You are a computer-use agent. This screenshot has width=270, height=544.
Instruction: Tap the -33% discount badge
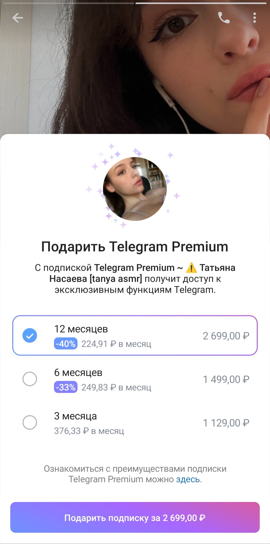coord(66,387)
